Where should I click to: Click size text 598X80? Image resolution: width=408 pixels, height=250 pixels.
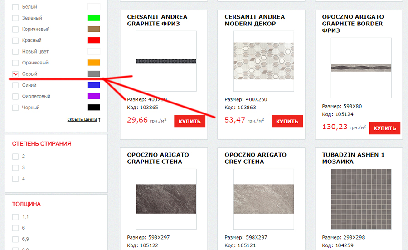(353, 106)
